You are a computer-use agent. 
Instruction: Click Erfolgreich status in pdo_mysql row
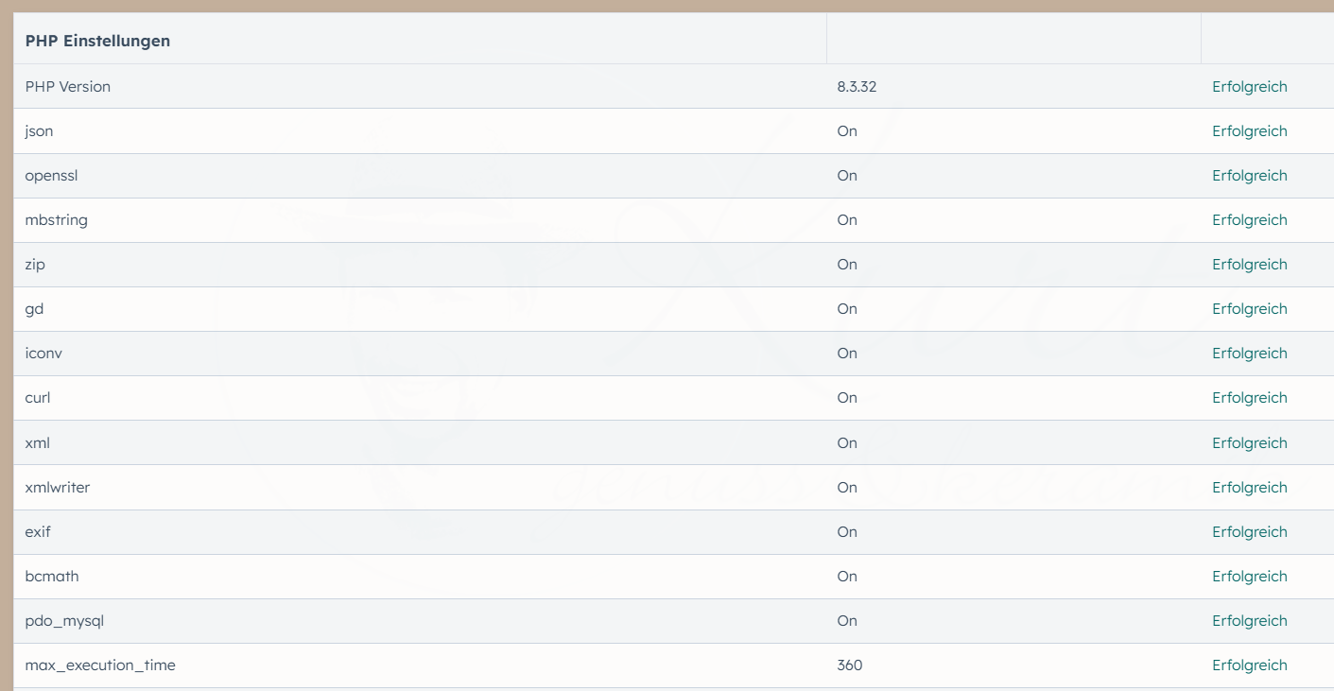1250,620
